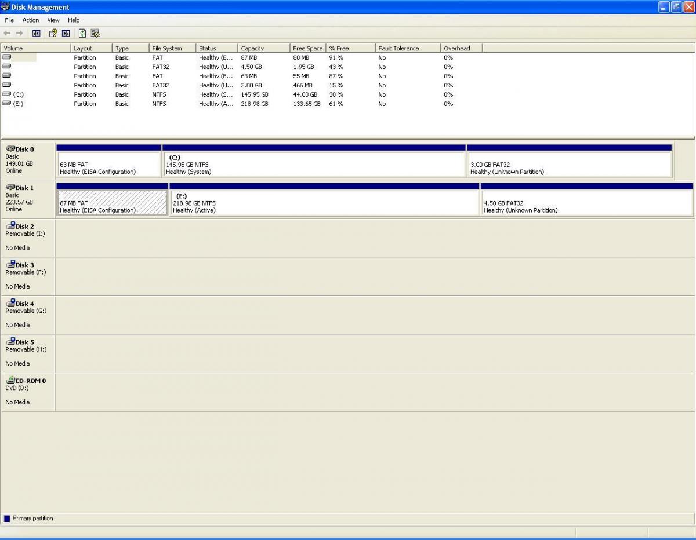Viewport: 696px width, 540px height.
Task: Click the 44.00 GB free space cell
Action: point(305,94)
